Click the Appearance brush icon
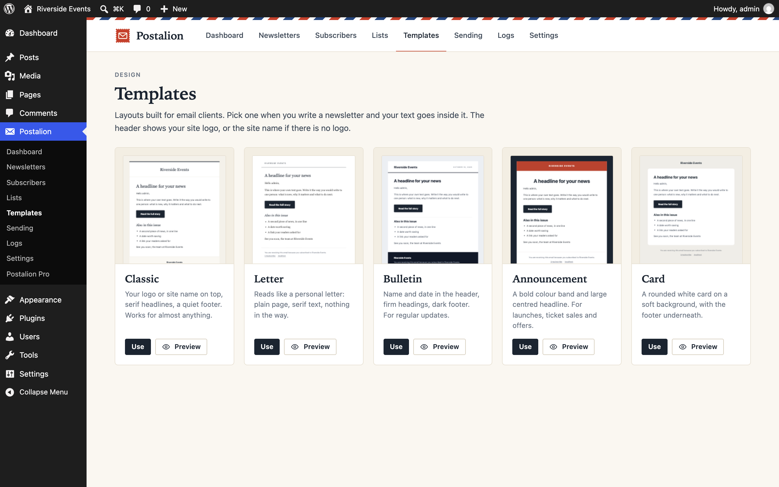The image size is (779, 487). coord(10,300)
